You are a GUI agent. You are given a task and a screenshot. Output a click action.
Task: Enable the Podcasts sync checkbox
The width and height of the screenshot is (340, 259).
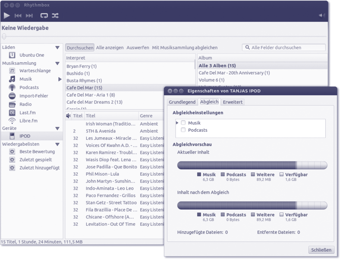pos(183,130)
